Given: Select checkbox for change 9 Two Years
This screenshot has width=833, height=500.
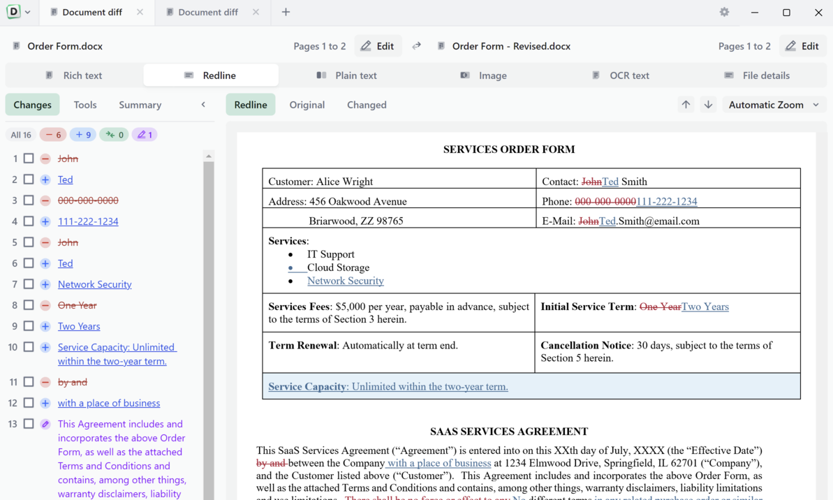Looking at the screenshot, I should coord(29,326).
